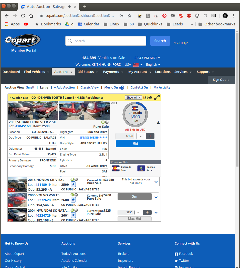
Task: Open the saved passwords key icon
Action: (x=121, y=16)
